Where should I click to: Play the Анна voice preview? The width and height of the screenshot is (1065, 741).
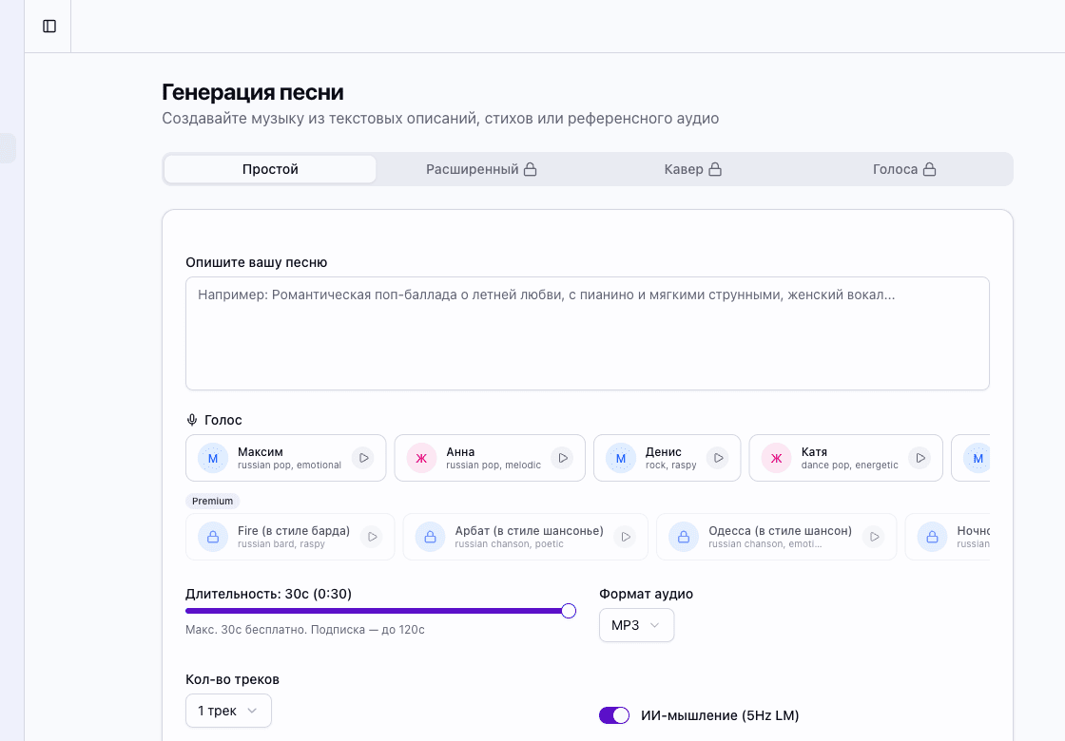pyautogui.click(x=563, y=458)
